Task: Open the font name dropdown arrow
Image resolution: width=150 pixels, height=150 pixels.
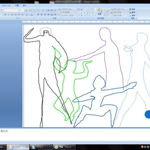Action: tap(17, 10)
